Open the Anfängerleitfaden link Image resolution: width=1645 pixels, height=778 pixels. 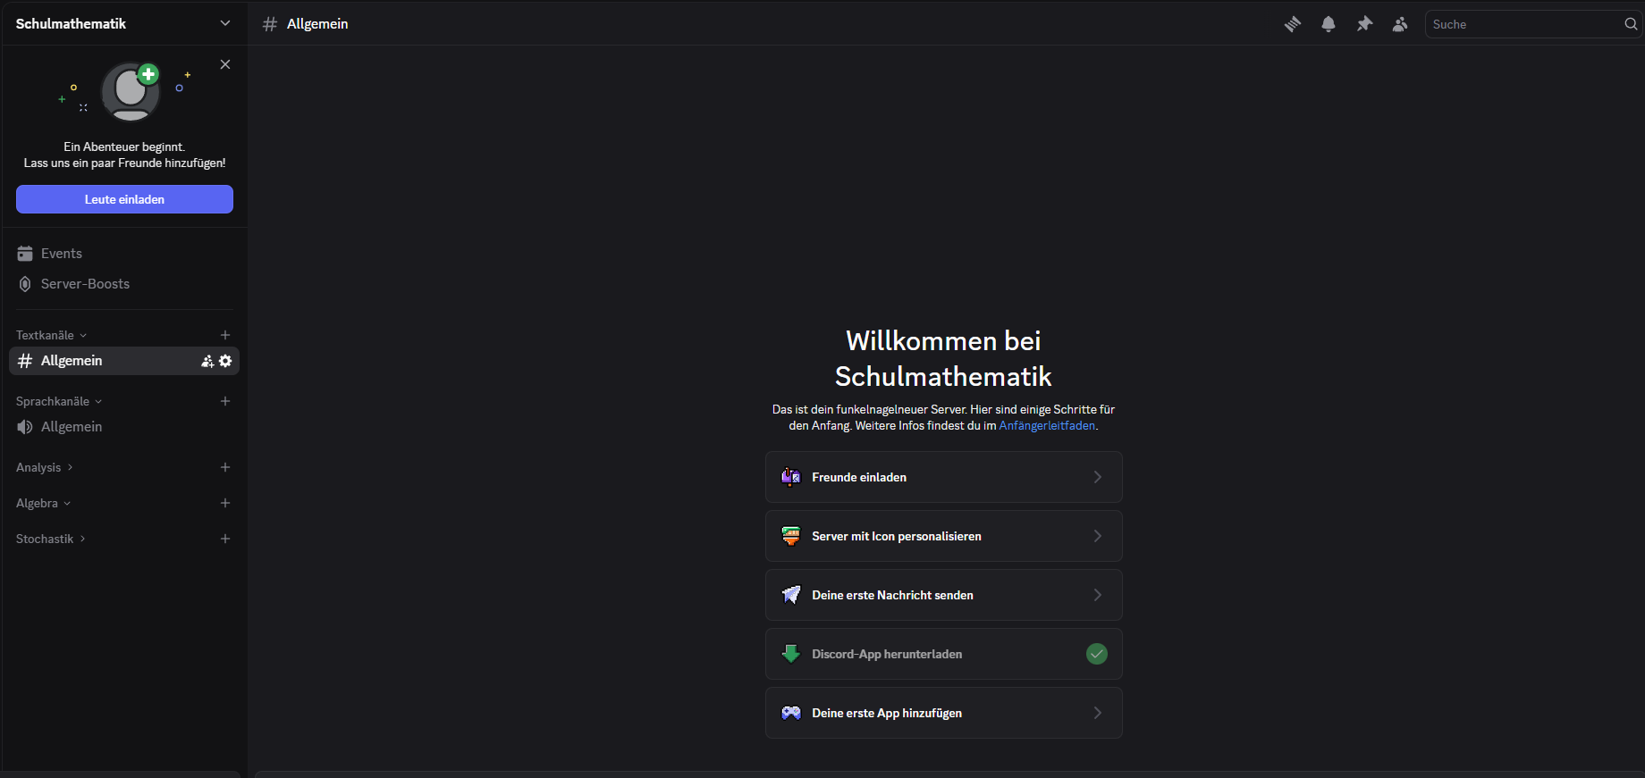tap(1046, 426)
